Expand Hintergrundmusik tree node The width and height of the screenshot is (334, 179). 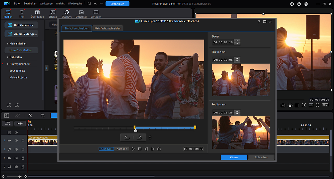click(8, 64)
